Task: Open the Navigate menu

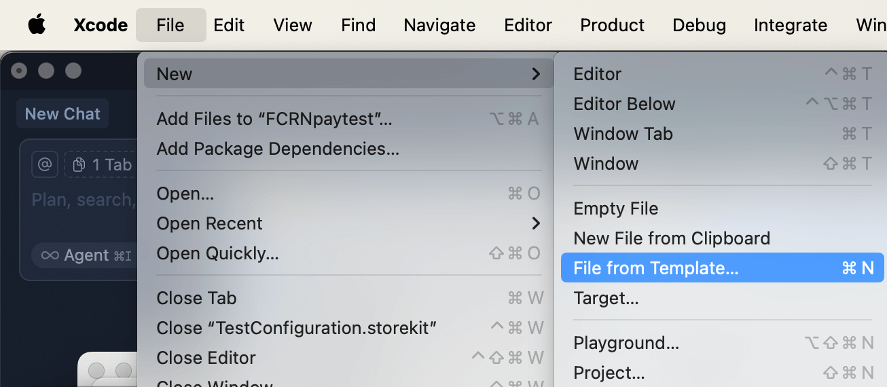Action: pyautogui.click(x=439, y=25)
